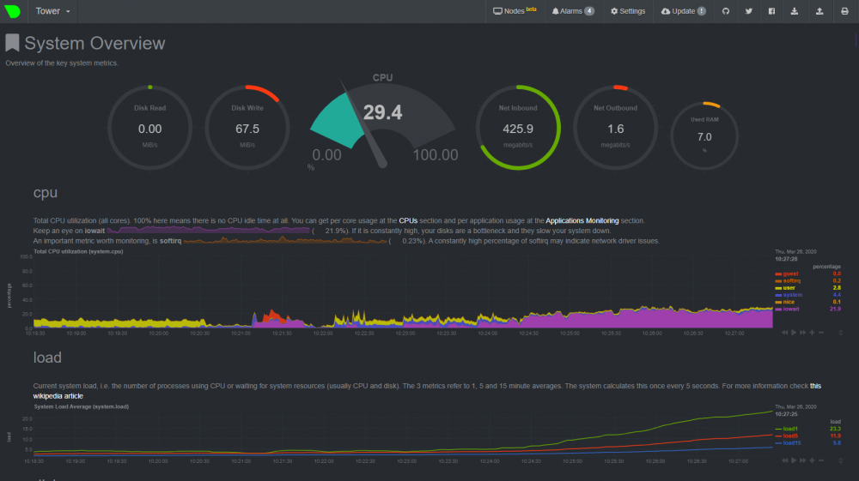Zoom in the load chart
This screenshot has width=859, height=481.
point(812,460)
